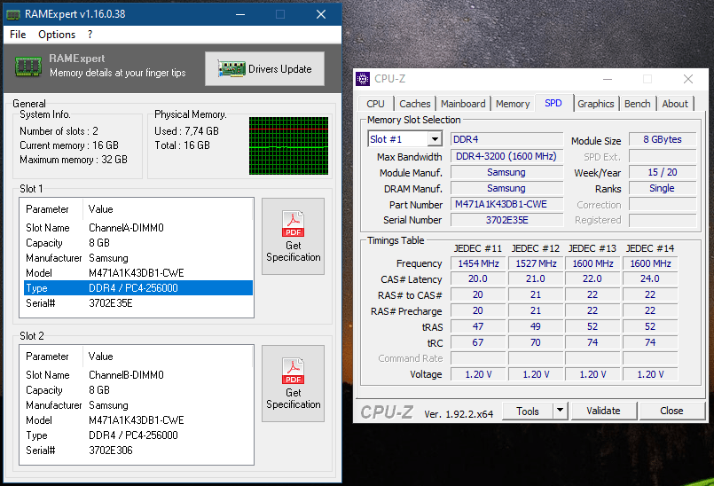Click the Validate button in CPU-Z
714x486 pixels.
coord(603,411)
